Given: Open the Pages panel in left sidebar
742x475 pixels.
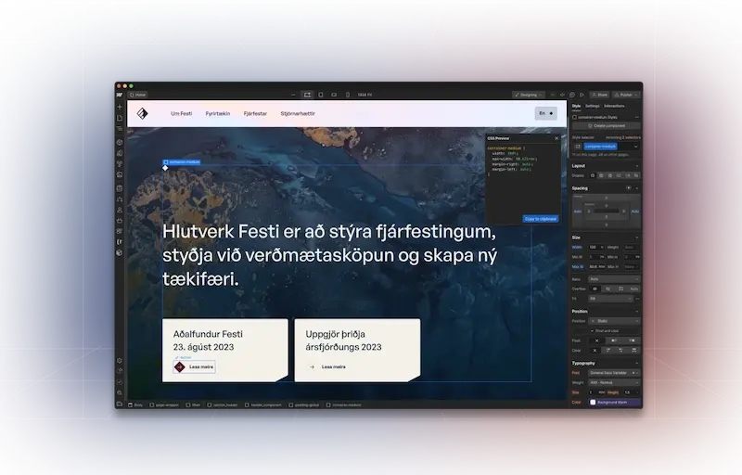Looking at the screenshot, I should (120, 118).
